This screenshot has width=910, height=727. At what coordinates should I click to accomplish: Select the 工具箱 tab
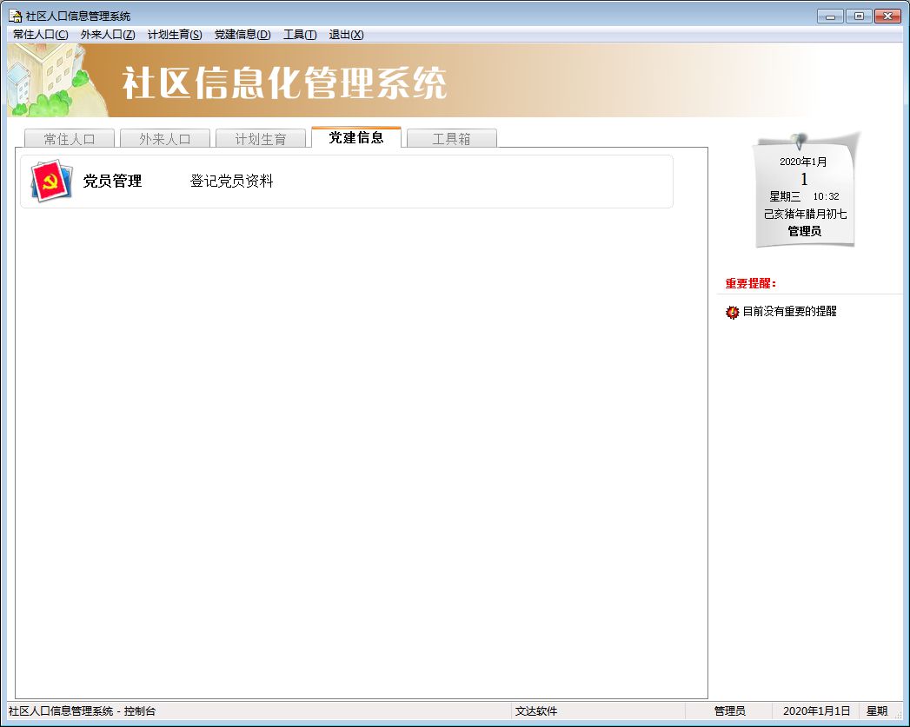click(451, 139)
